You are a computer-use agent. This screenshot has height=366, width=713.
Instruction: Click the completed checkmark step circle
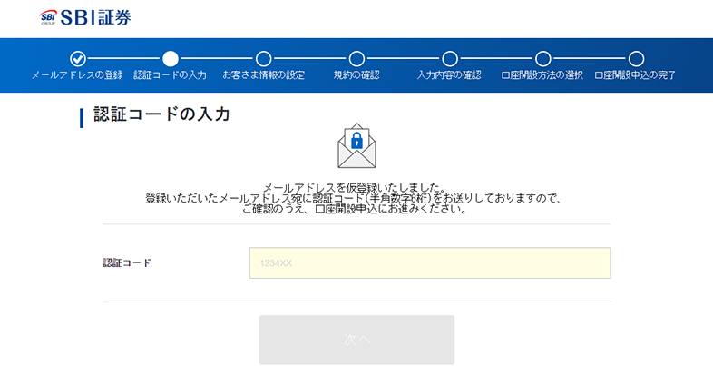(78, 58)
